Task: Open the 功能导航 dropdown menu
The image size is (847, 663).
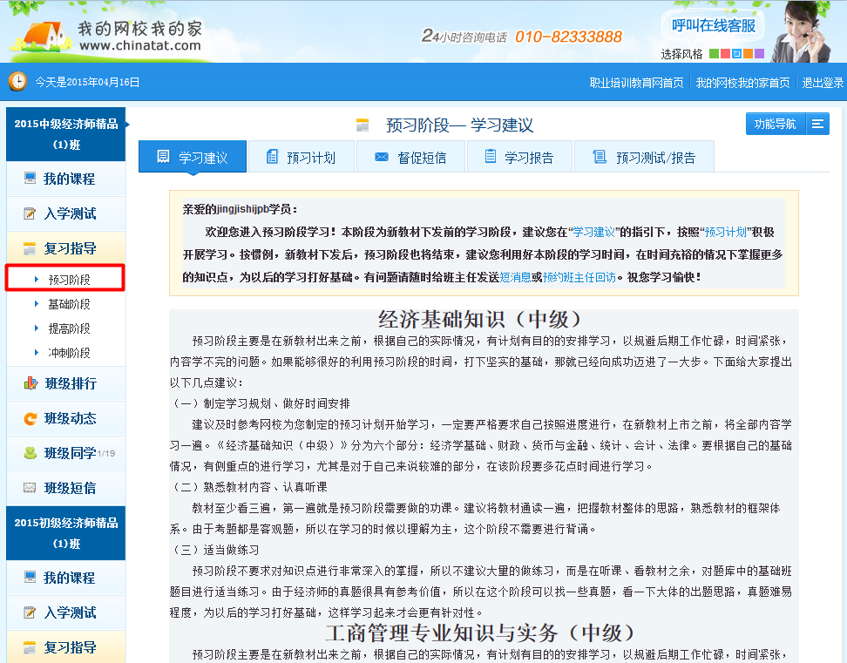Action: 776,125
